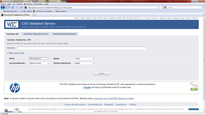This screenshot has height=115, width=205.
Task: Follow the Donate link
Action: 87,87
